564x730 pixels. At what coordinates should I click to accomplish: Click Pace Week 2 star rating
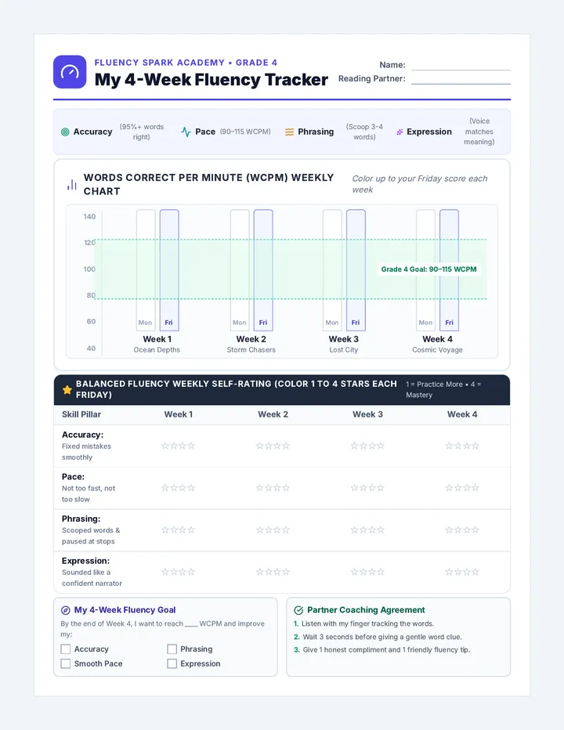click(273, 488)
